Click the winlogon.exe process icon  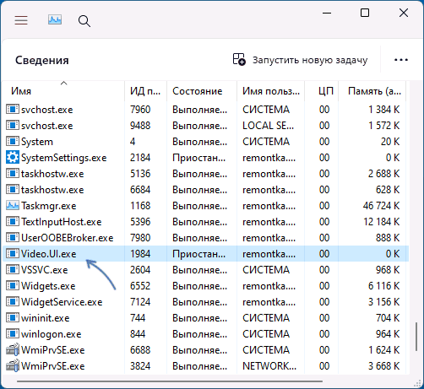pyautogui.click(x=13, y=334)
